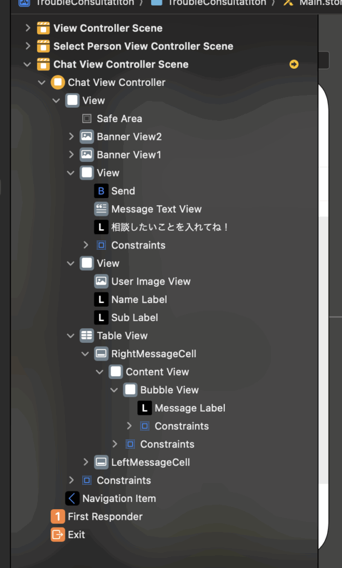342x568 pixels.
Task: Expand Select Person View Controller Scene
Action: (x=28, y=46)
